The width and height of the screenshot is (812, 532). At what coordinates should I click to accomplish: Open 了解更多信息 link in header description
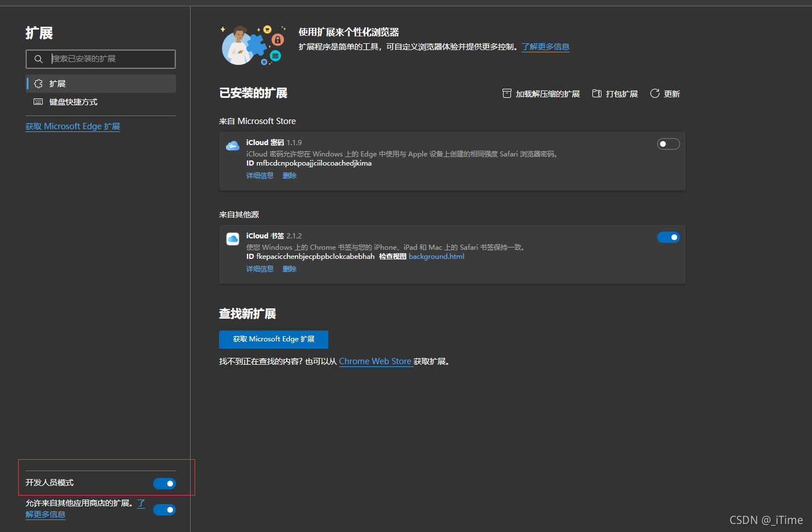tap(546, 47)
